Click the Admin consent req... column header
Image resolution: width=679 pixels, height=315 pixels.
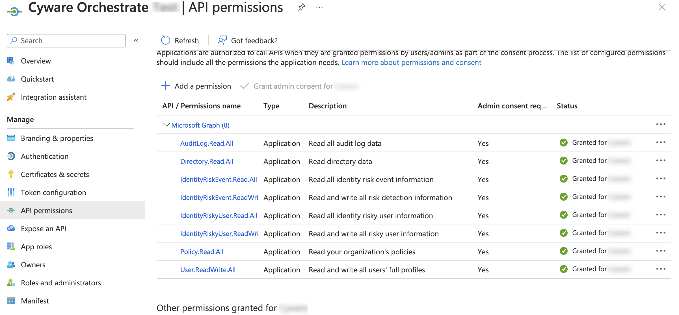(512, 106)
